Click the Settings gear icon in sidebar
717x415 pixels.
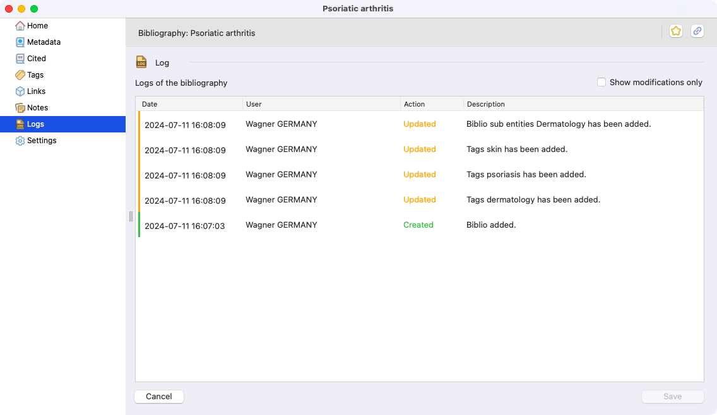[x=20, y=141]
